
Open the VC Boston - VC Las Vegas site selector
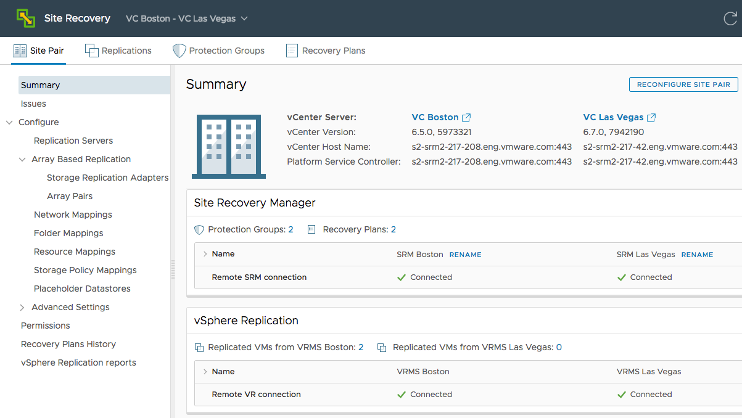pos(185,18)
